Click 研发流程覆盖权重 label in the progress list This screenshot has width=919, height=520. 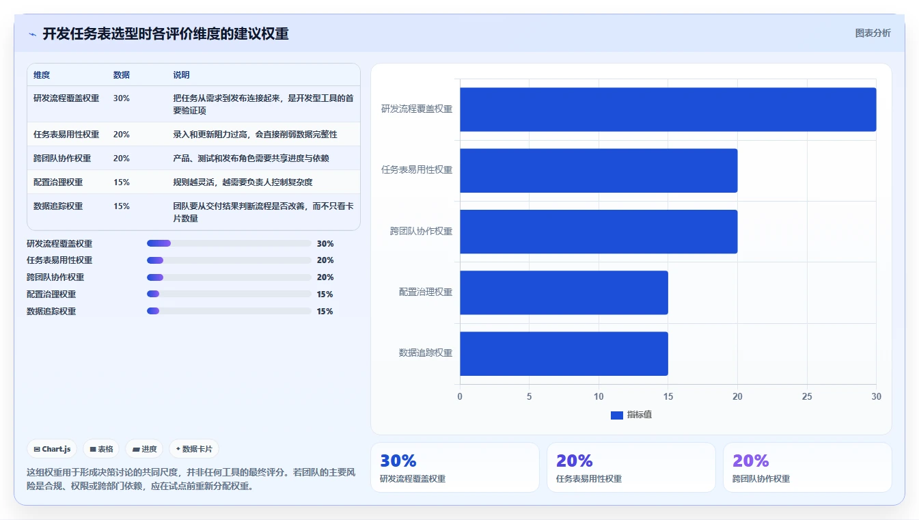59,243
